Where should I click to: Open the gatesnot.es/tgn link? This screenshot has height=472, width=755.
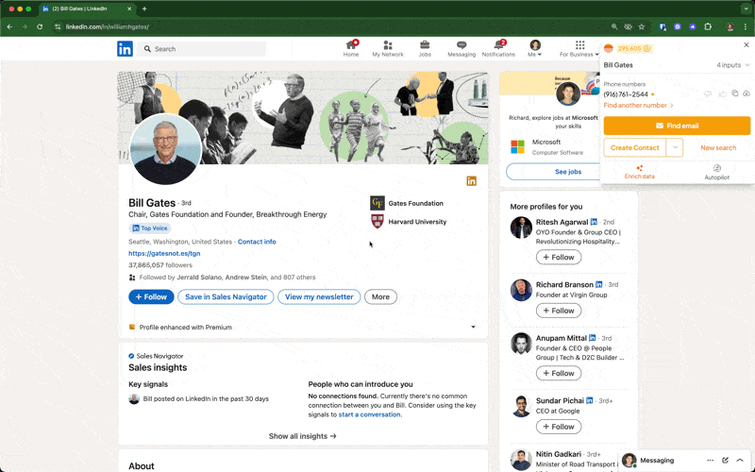pos(164,253)
